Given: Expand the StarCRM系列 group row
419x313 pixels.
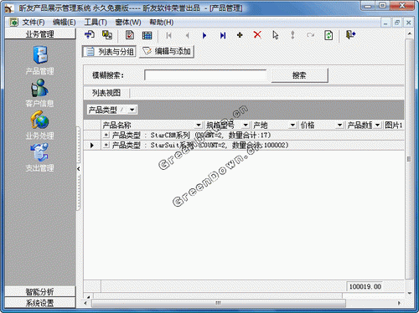Looking at the screenshot, I should pos(106,136).
